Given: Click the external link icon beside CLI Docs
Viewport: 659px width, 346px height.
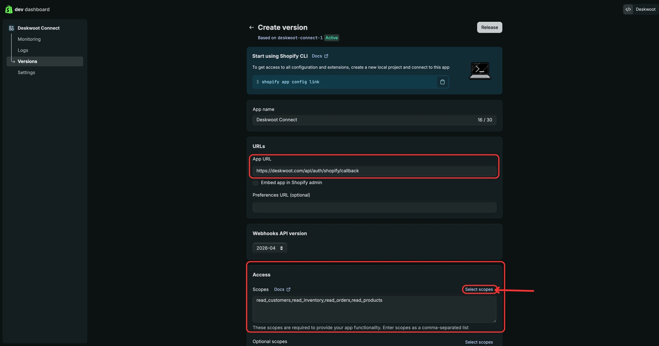Looking at the screenshot, I should [x=326, y=56].
